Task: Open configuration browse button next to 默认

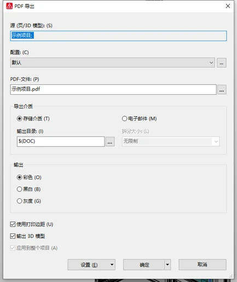Action: coord(222,63)
